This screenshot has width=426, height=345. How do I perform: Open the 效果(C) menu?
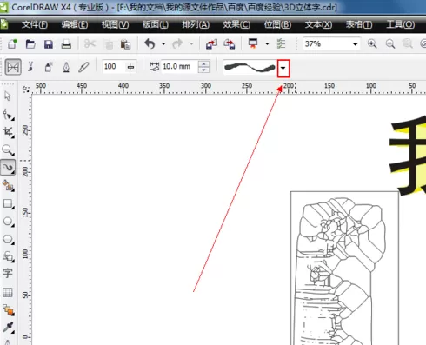pos(236,24)
